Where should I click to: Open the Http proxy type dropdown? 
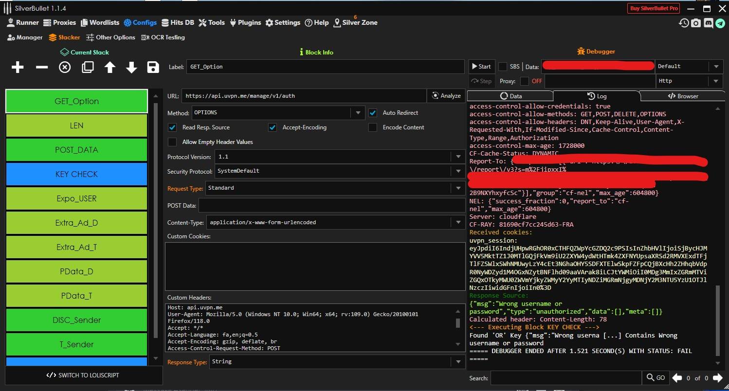pos(689,81)
